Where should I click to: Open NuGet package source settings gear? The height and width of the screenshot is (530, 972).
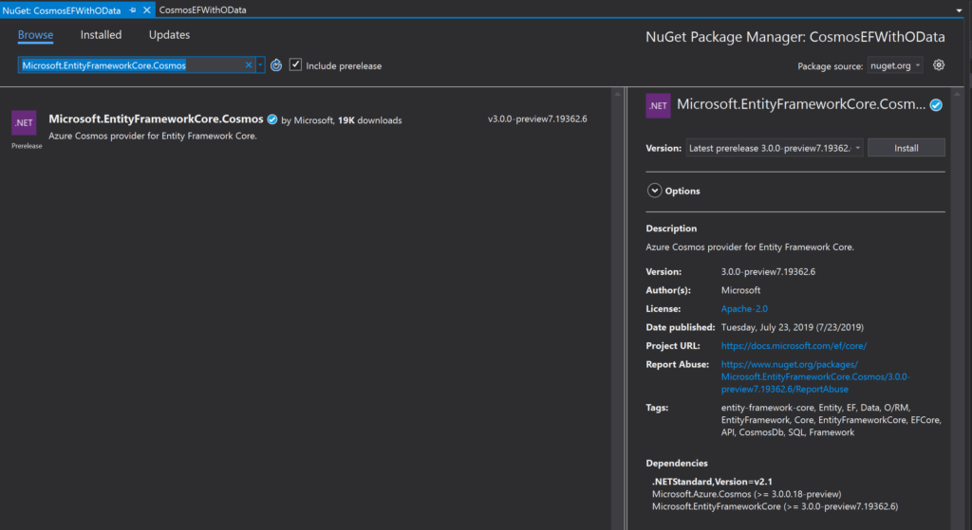coord(939,65)
